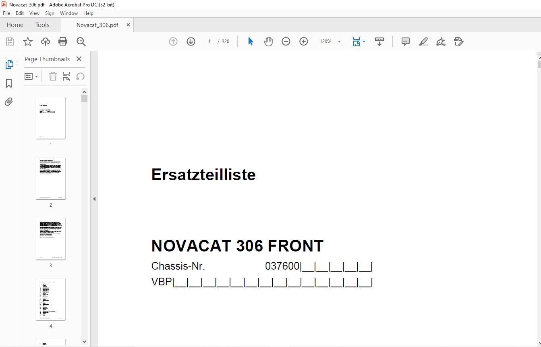Screen dimensions: 541x347
Task: Click the NOVACAT 306 FRONT title text
Action: 237,246
